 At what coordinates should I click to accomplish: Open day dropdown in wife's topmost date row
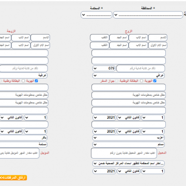36,118
